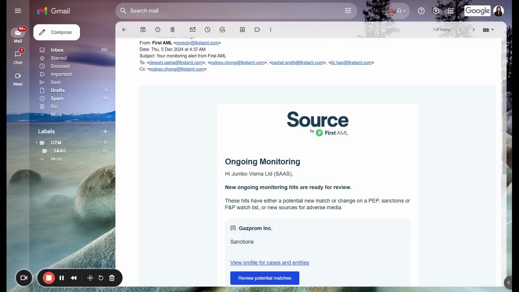The image size is (519, 292).
Task: Collapse the GTM label tree arrow
Action: tap(36, 143)
